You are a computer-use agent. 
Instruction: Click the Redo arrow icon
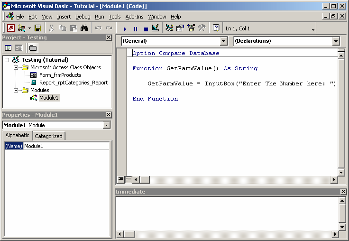[x=109, y=28]
